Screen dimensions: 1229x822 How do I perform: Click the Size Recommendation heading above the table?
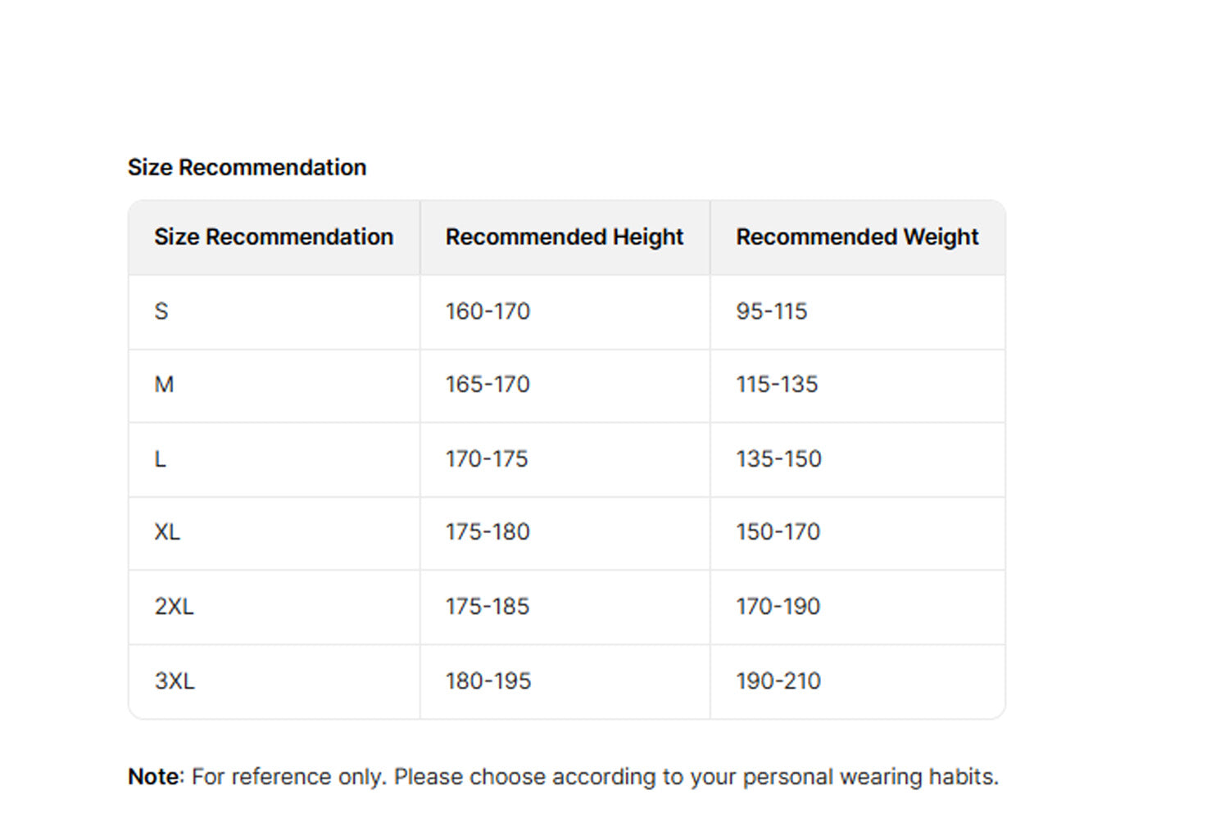(247, 167)
